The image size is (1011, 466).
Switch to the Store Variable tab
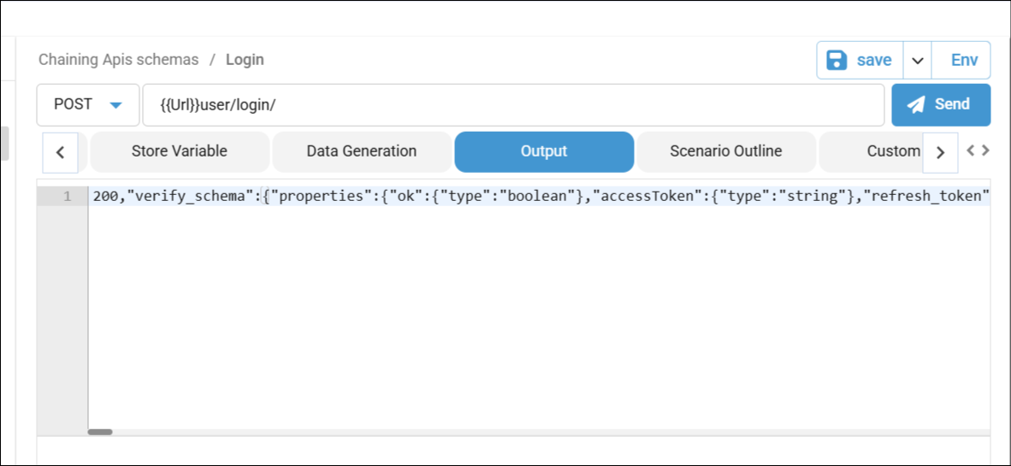tap(180, 151)
